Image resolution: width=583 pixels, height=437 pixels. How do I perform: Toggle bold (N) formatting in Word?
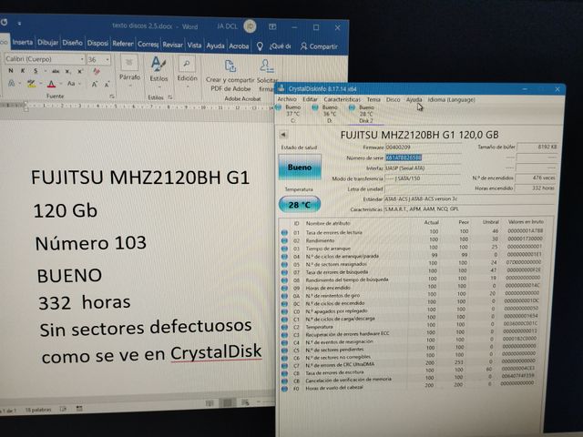10,71
